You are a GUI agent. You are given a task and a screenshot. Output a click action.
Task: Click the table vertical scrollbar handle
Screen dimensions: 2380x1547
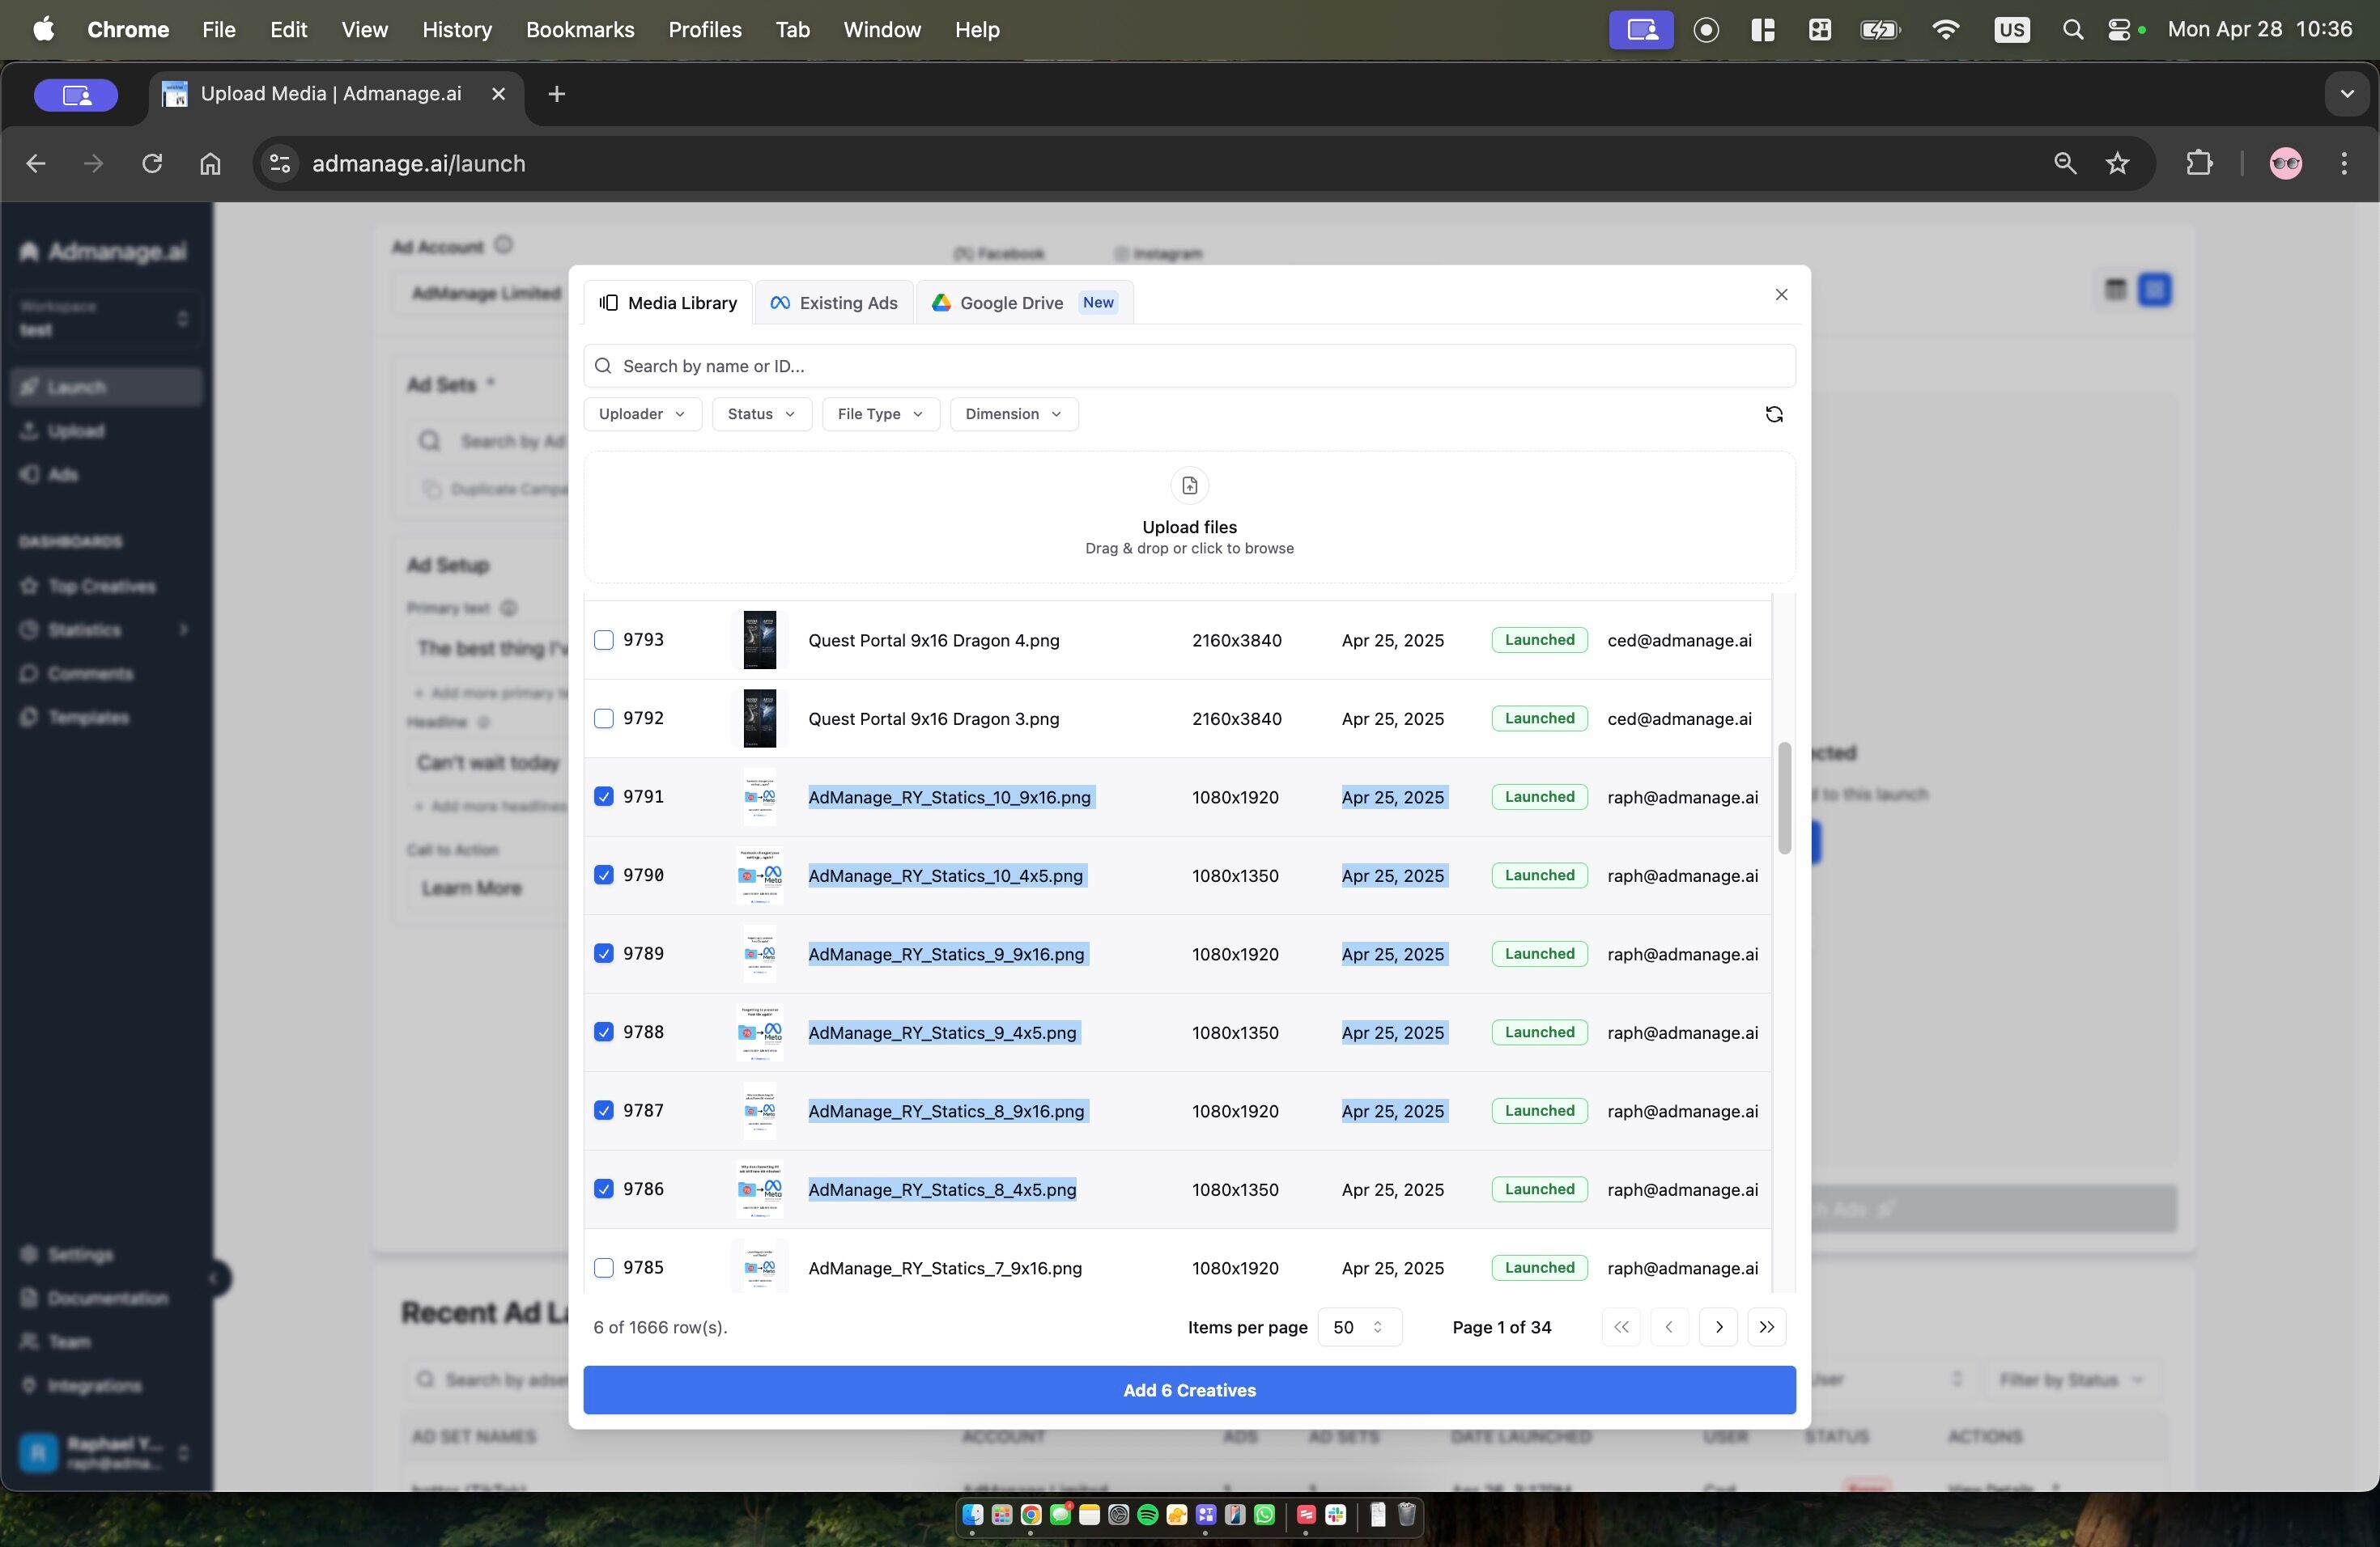click(1783, 799)
